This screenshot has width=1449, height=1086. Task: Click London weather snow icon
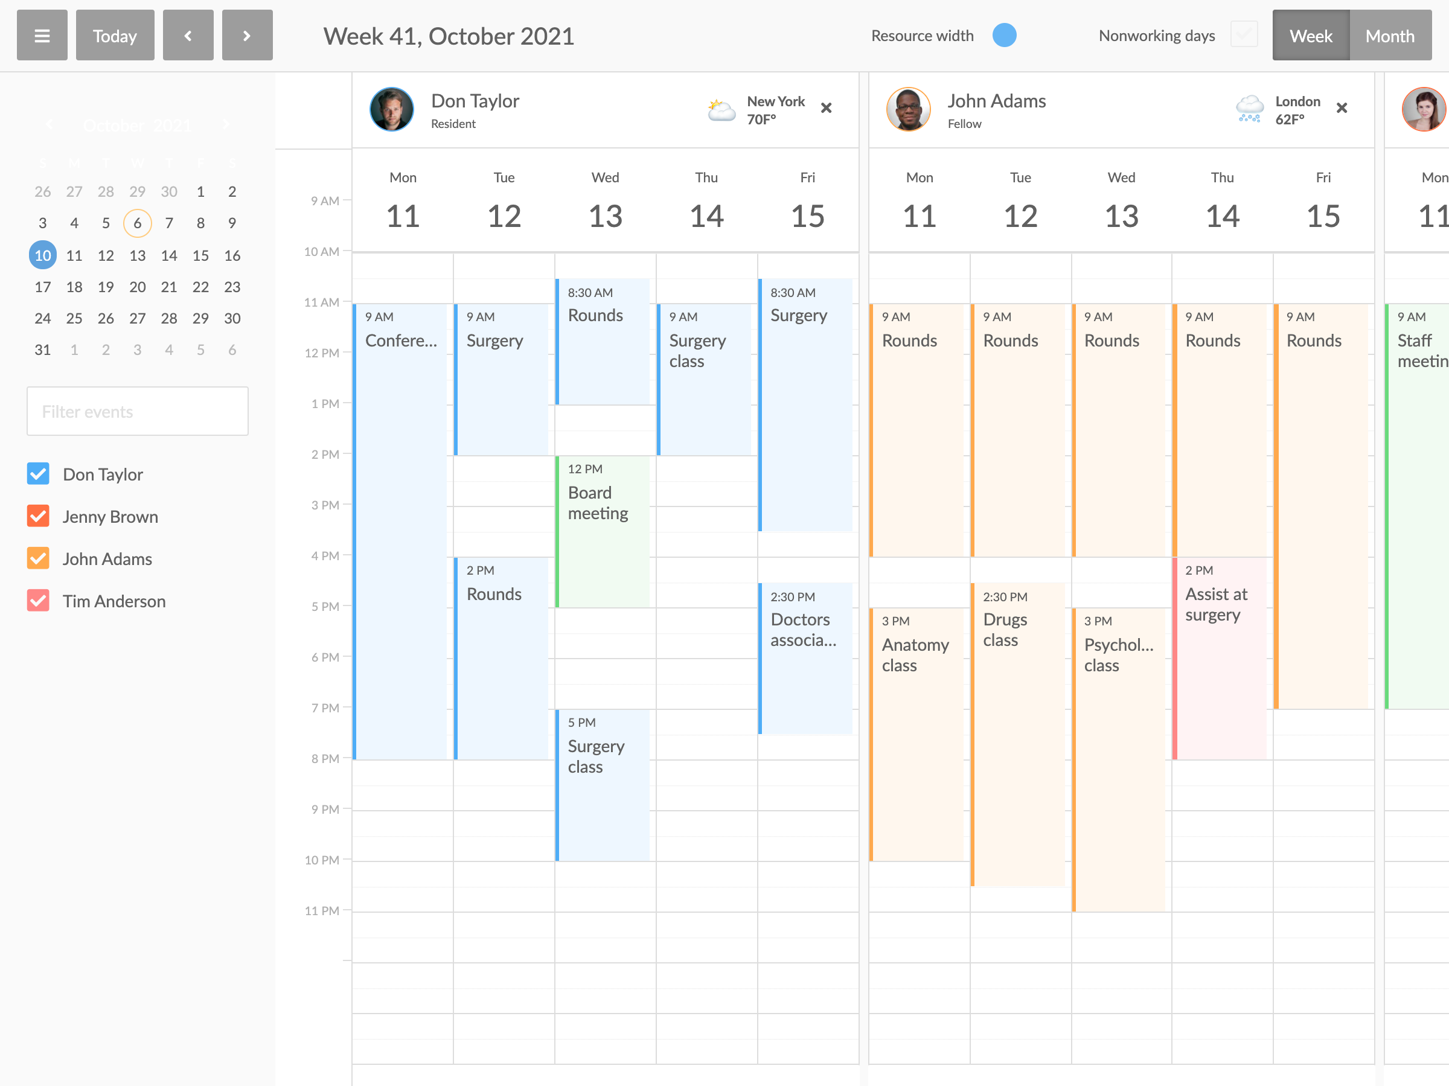point(1249,109)
